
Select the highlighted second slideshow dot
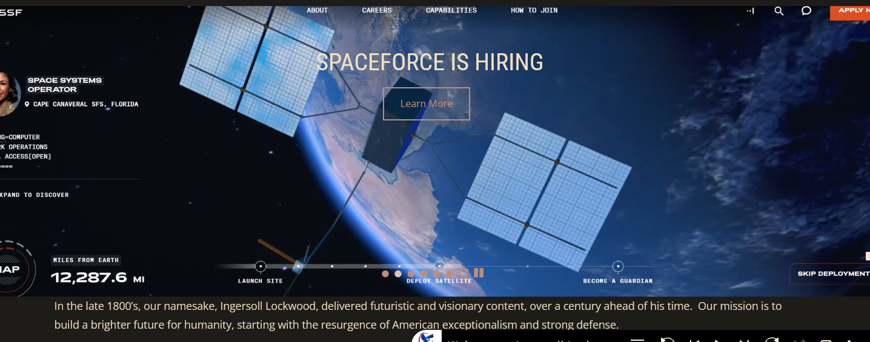point(398,274)
